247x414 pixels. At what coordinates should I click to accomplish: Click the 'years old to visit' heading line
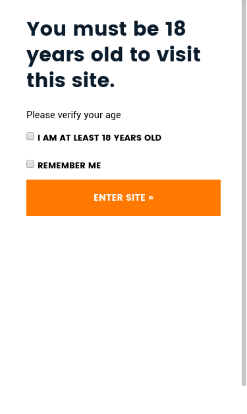[114, 55]
